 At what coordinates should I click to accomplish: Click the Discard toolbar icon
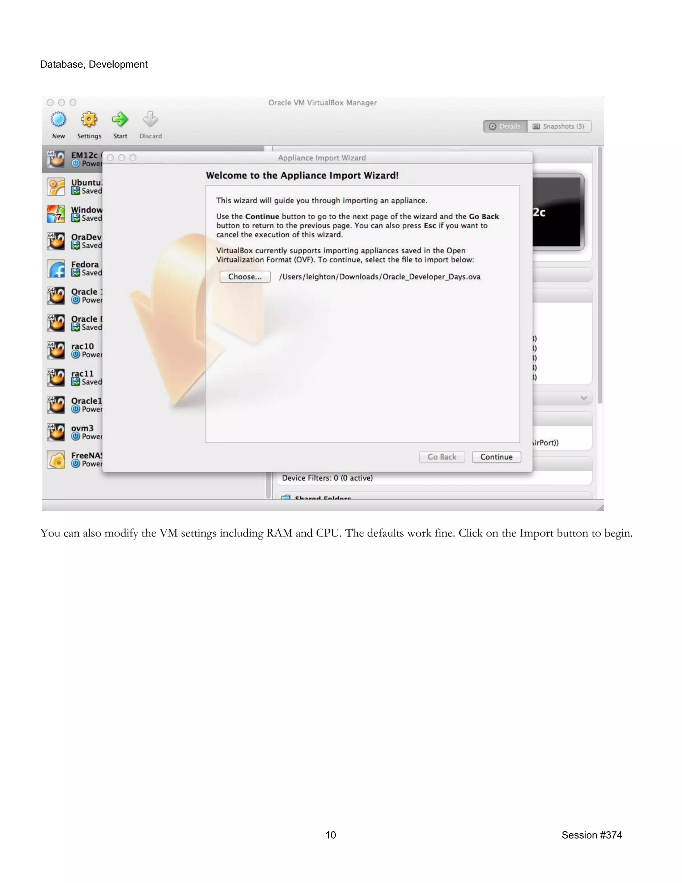tap(150, 119)
